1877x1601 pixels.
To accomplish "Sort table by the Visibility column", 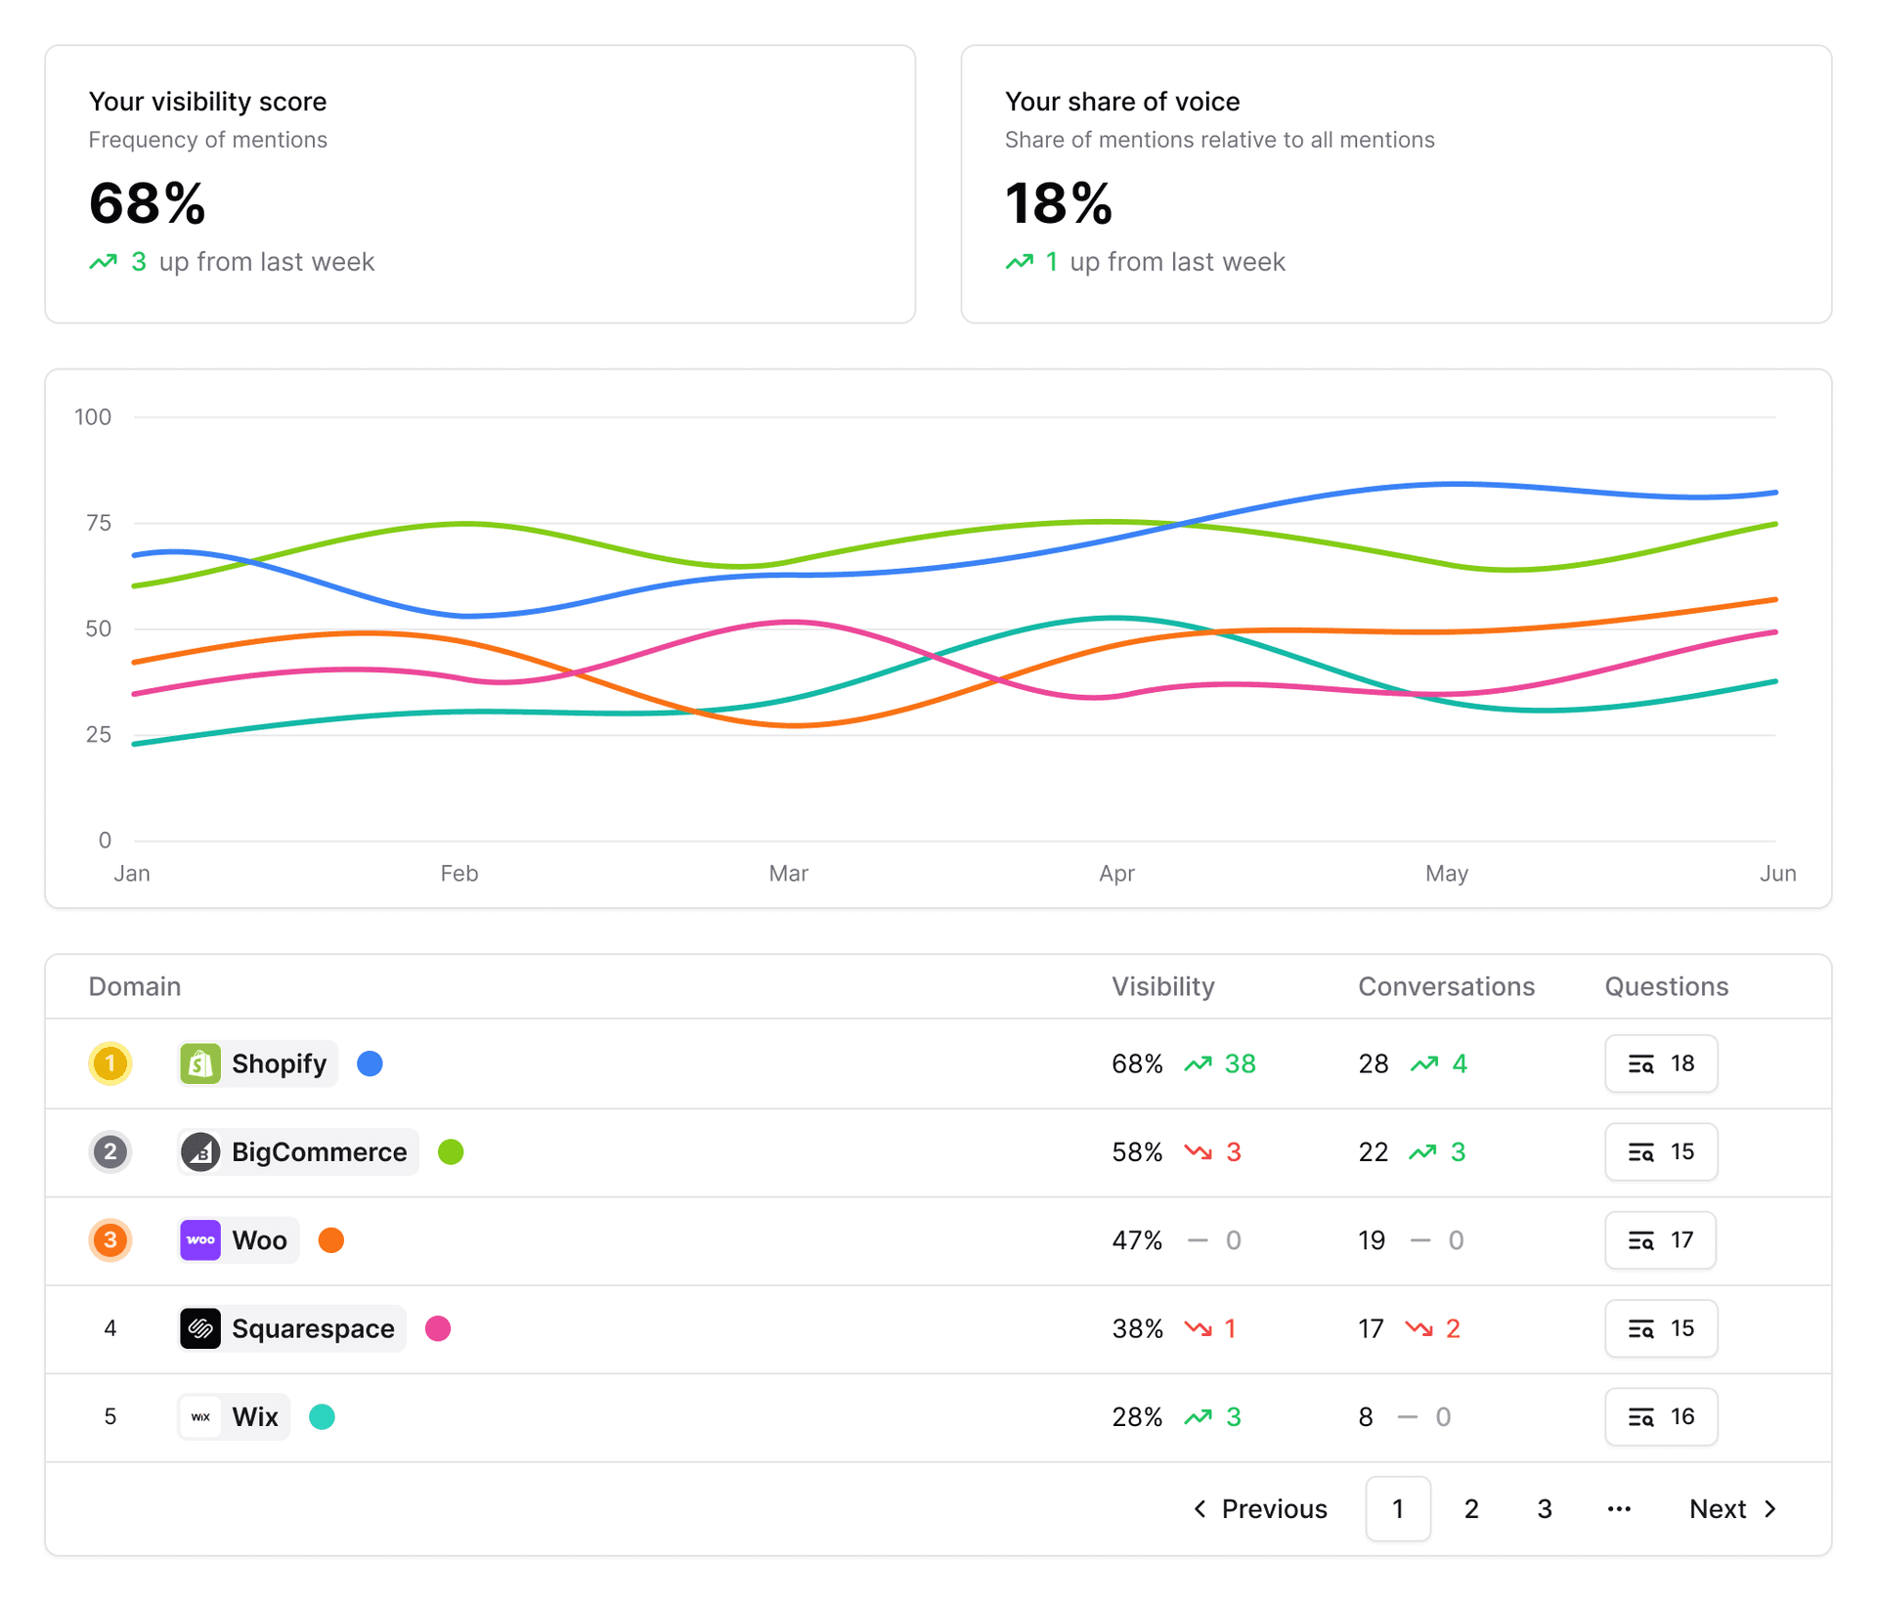I will (1162, 986).
